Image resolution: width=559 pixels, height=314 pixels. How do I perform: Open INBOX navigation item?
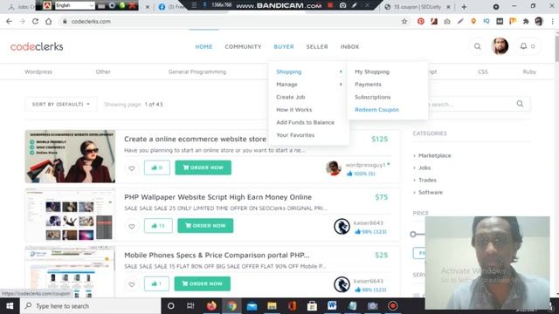(x=349, y=46)
